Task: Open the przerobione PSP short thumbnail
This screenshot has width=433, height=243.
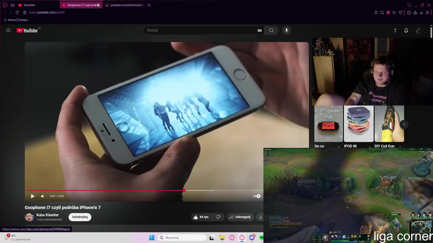Action: pos(328,124)
